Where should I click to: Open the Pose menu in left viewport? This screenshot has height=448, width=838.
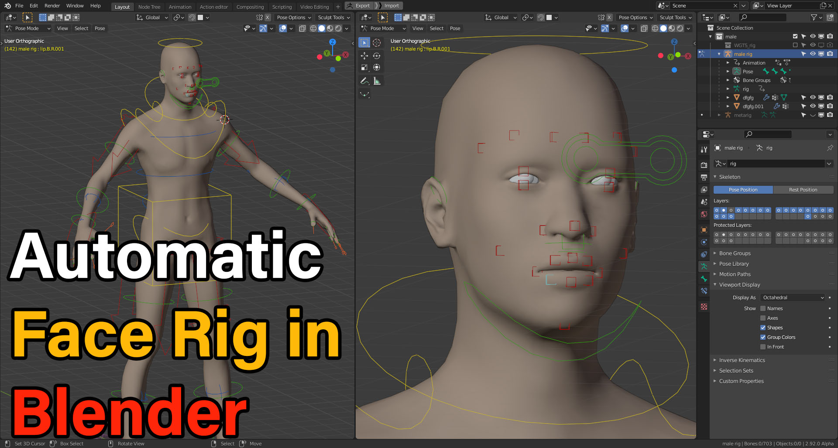point(100,28)
